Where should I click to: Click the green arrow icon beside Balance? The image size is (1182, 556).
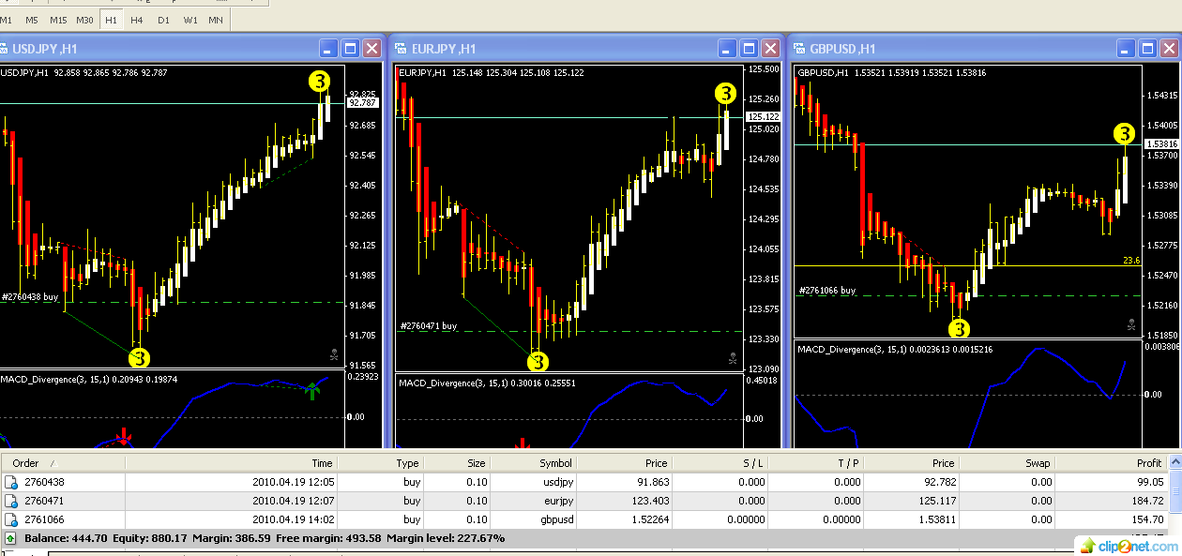pos(10,538)
